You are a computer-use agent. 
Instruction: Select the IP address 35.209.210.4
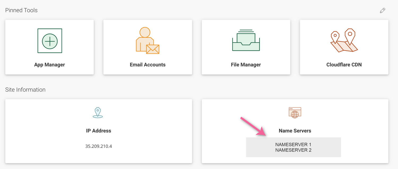(x=99, y=146)
